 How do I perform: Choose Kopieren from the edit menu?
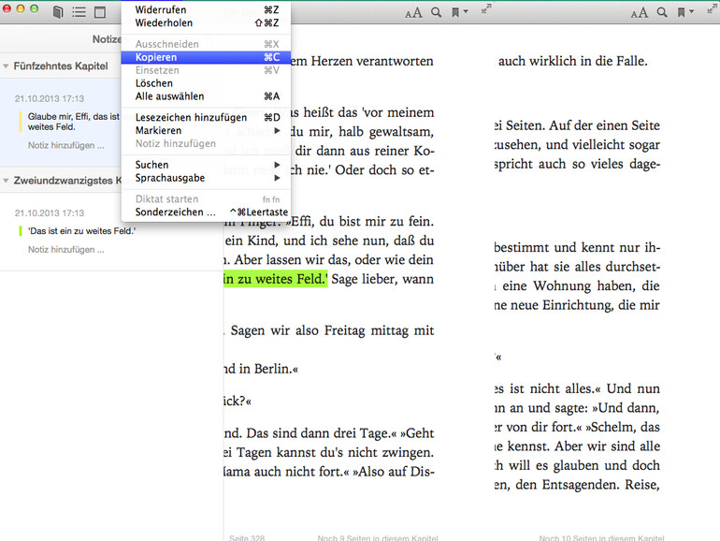tap(156, 57)
